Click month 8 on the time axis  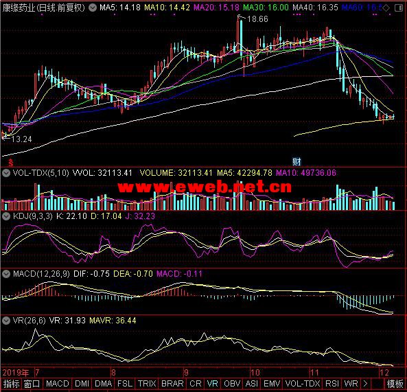click(x=113, y=373)
